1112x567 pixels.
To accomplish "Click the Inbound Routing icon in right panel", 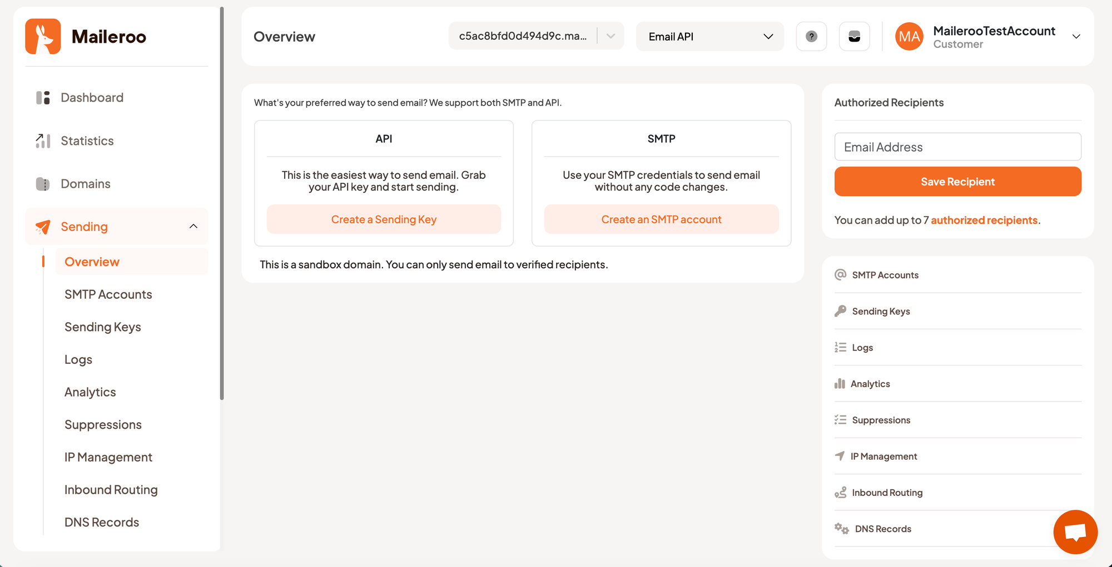I will pos(840,493).
